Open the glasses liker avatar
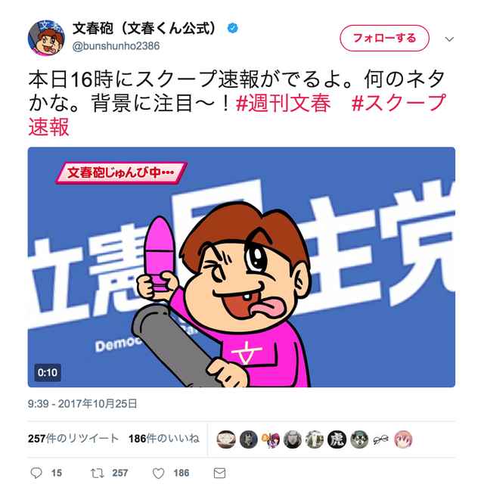484x503 pixels. 381,439
